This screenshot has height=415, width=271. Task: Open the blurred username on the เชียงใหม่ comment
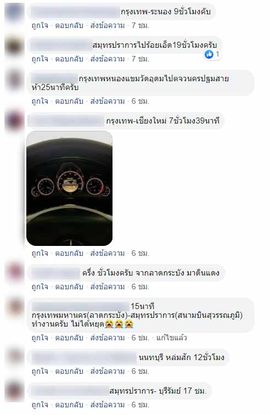tap(66, 121)
